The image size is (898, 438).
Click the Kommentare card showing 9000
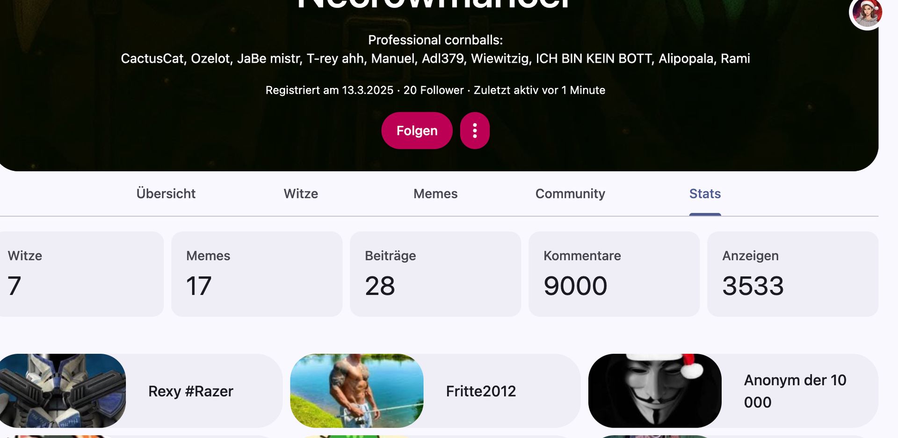614,274
